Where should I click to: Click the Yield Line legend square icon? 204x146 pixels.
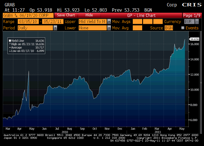[x=10, y=41]
